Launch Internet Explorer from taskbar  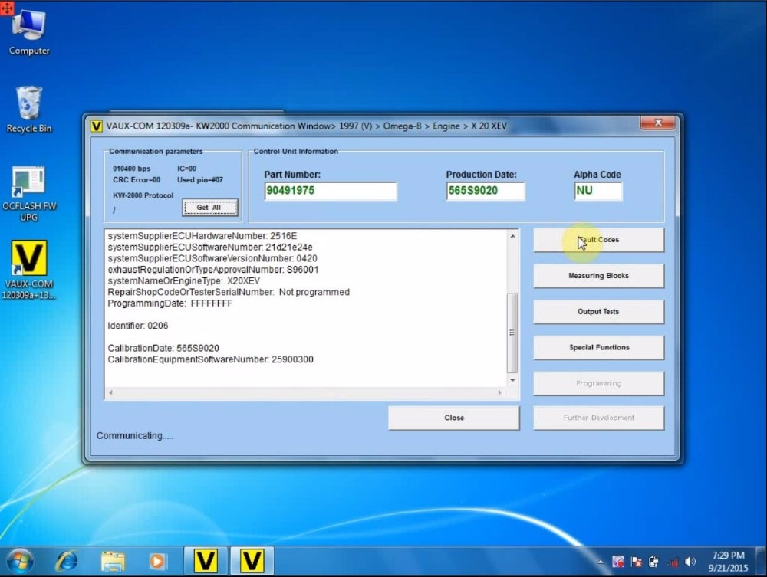[67, 561]
